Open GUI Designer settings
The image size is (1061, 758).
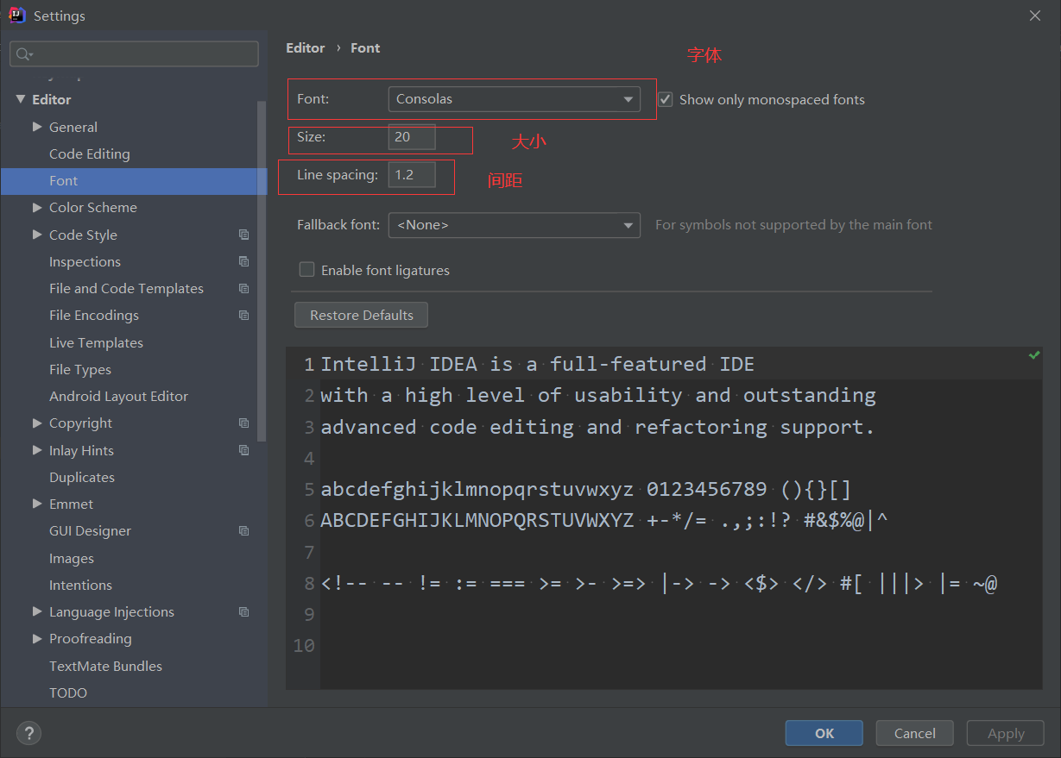click(x=90, y=530)
